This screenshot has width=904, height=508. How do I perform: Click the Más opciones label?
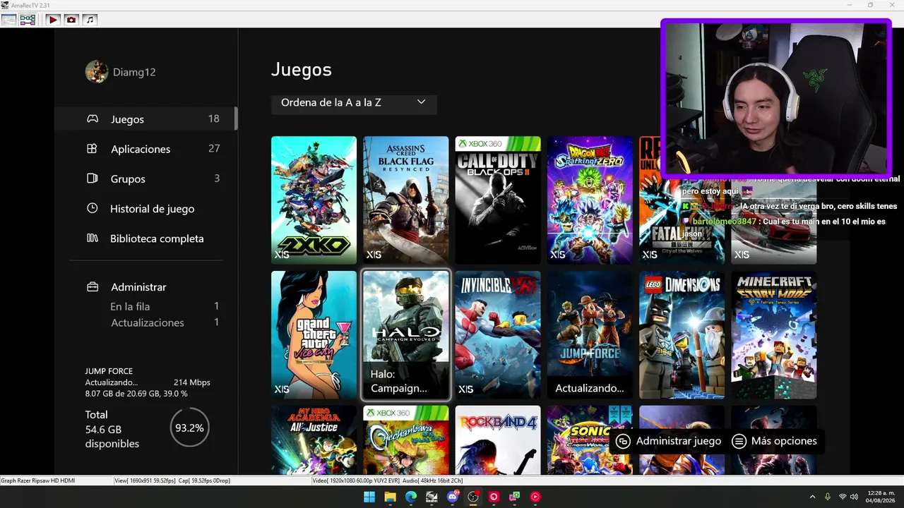pyautogui.click(x=784, y=441)
